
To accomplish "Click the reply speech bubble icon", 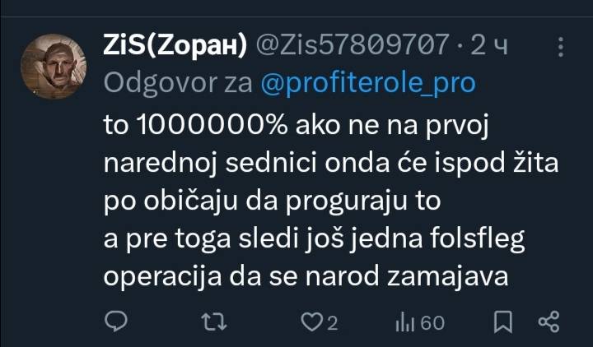I will 116,322.
